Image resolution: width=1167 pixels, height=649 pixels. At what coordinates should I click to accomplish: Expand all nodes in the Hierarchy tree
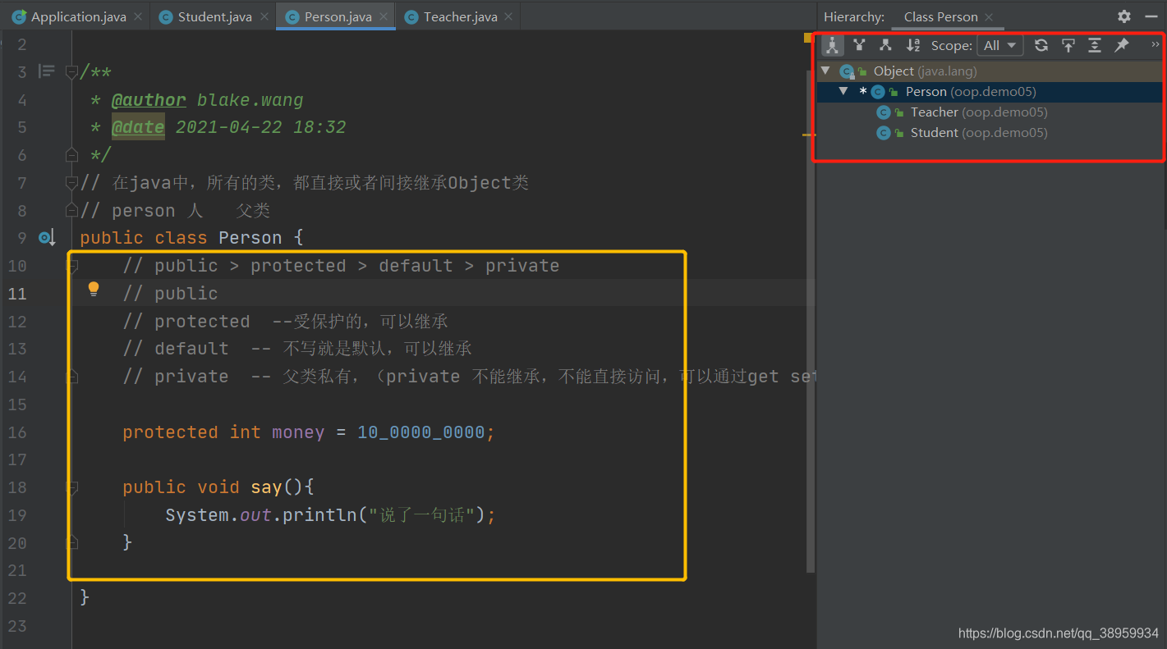1095,45
